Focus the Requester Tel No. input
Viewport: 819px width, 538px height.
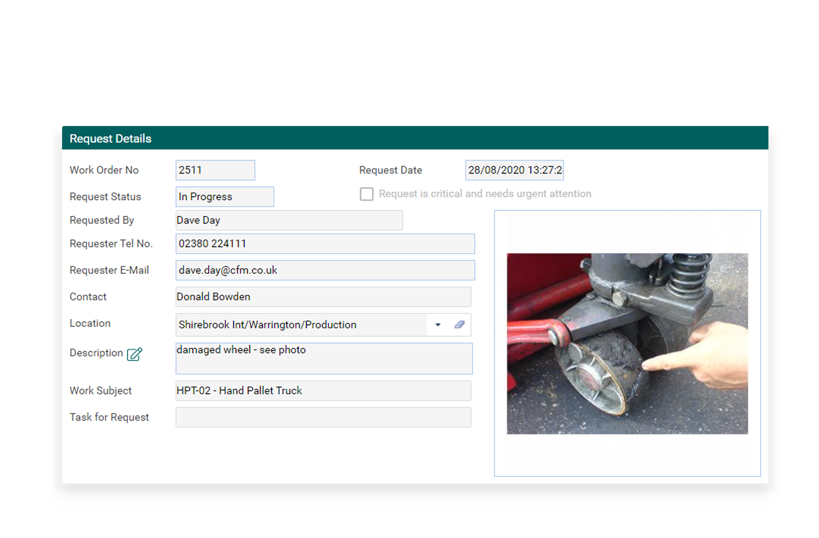324,243
